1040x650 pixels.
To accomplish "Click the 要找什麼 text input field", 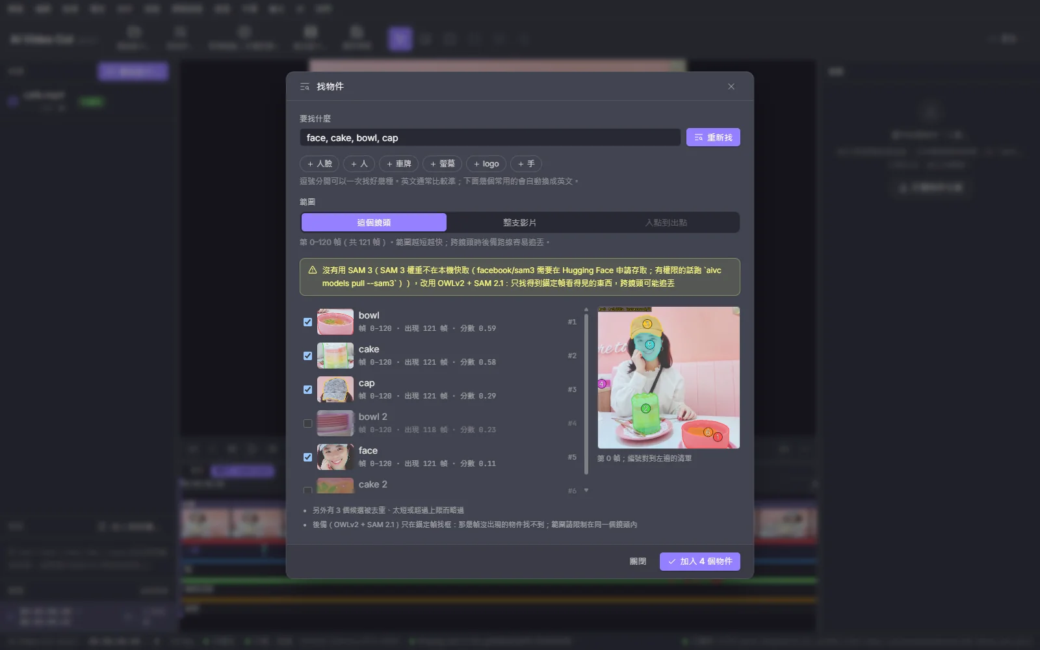I will point(490,137).
